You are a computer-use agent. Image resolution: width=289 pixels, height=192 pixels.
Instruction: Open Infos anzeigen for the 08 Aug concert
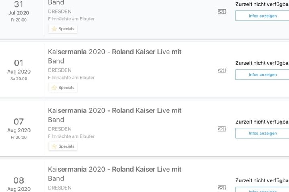(x=263, y=190)
